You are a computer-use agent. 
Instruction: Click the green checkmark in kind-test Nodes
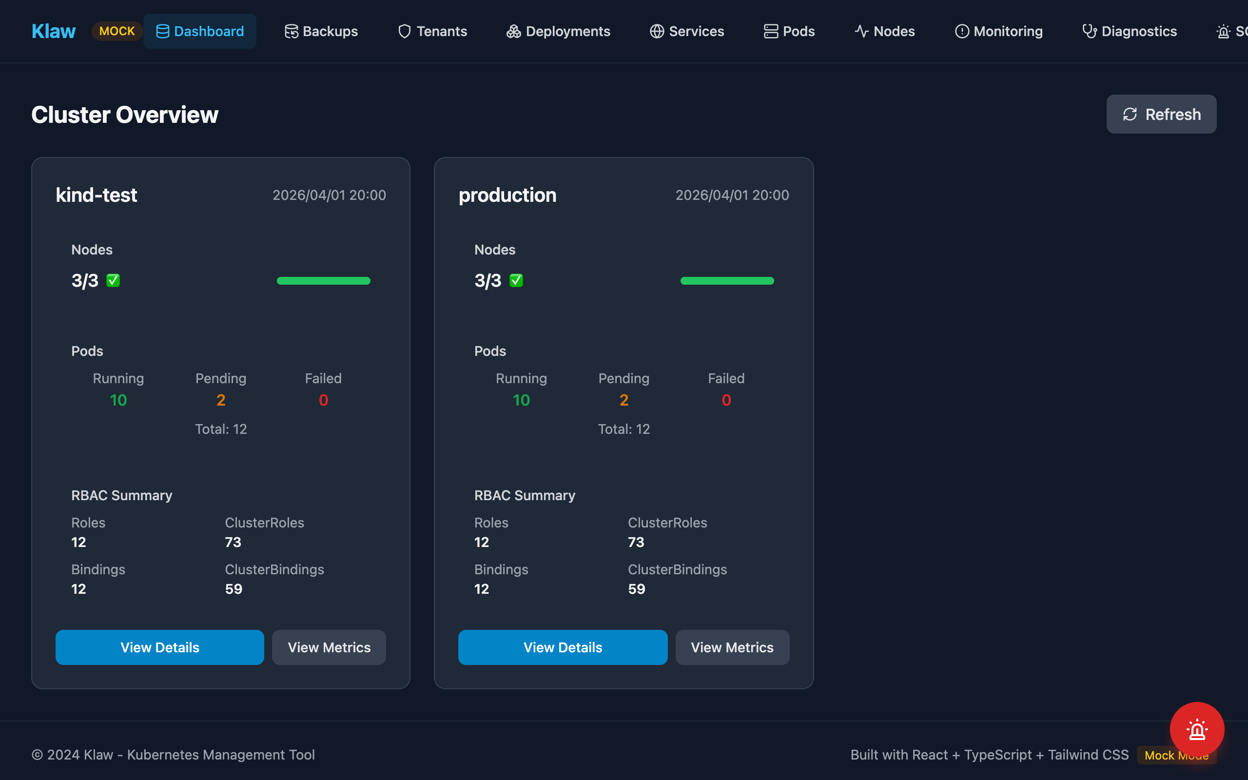113,281
